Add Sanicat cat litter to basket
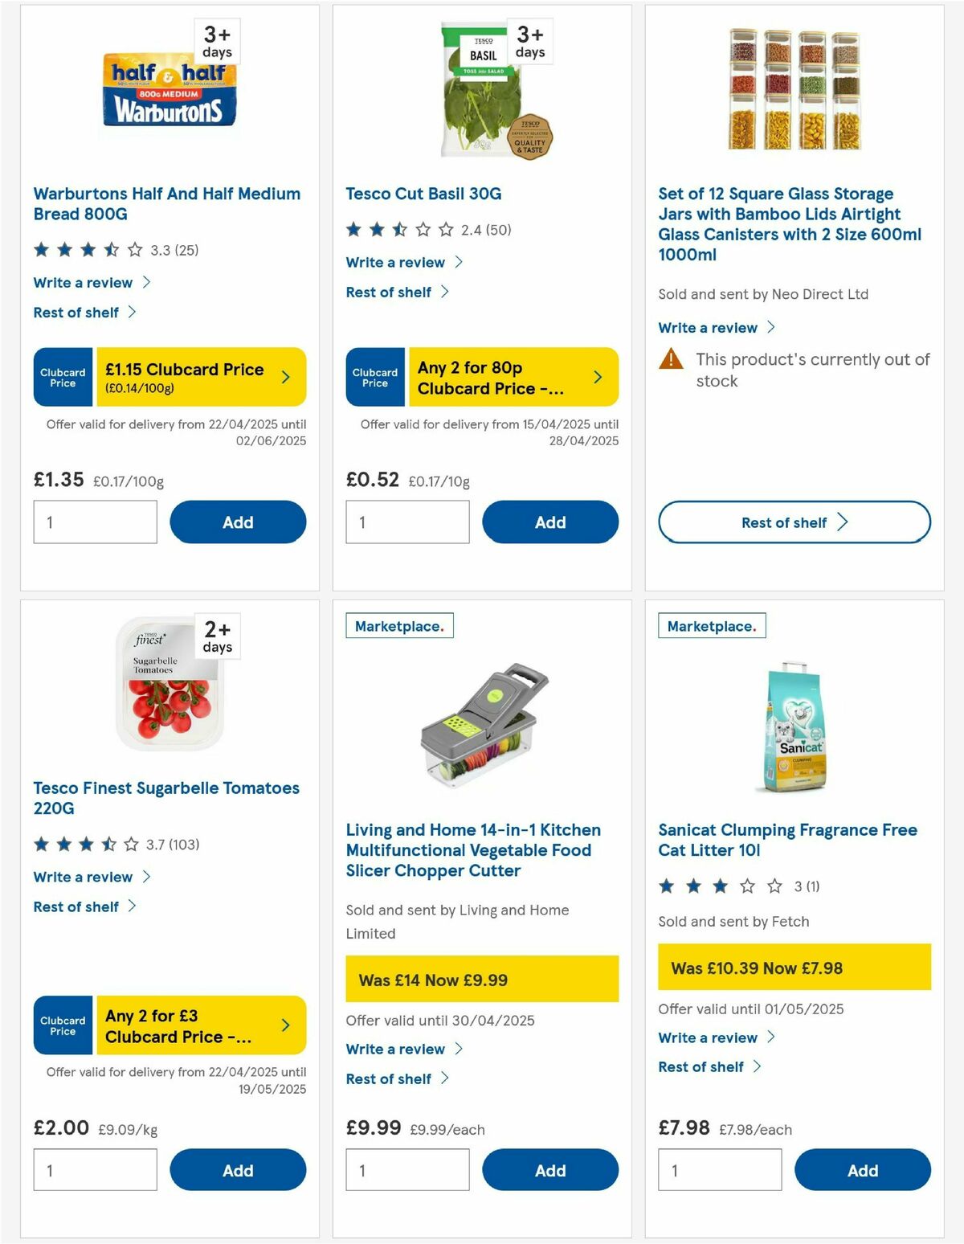Screen dimensions: 964x1244 pos(862,1170)
